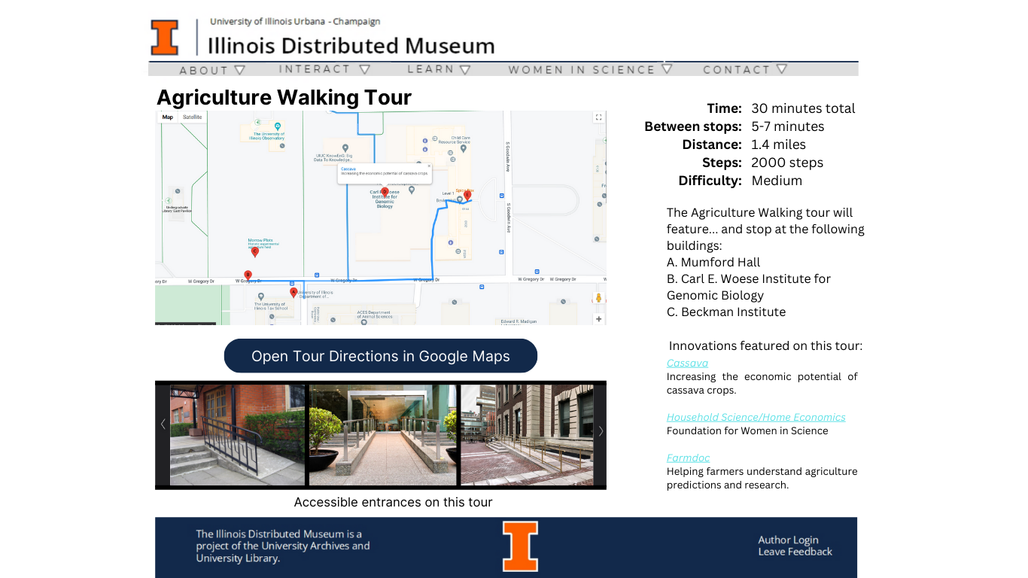Click 'Accessible entrances on this tour' caption
Viewport: 1028px width, 578px height.
393,502
